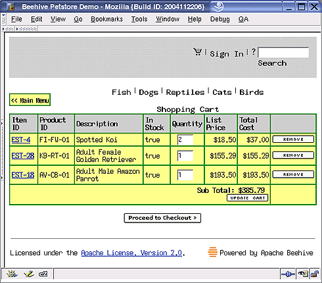
Task: Click the Sub Total $385.79 text
Action: click(231, 190)
